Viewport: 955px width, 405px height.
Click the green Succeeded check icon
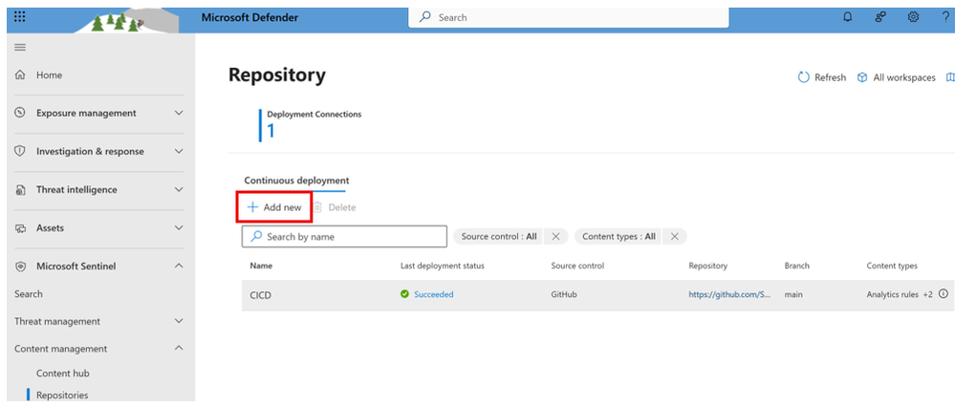(x=404, y=294)
